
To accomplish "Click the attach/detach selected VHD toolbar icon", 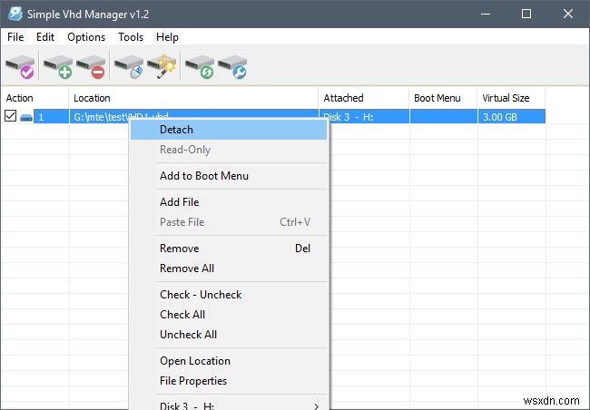I will [x=20, y=66].
